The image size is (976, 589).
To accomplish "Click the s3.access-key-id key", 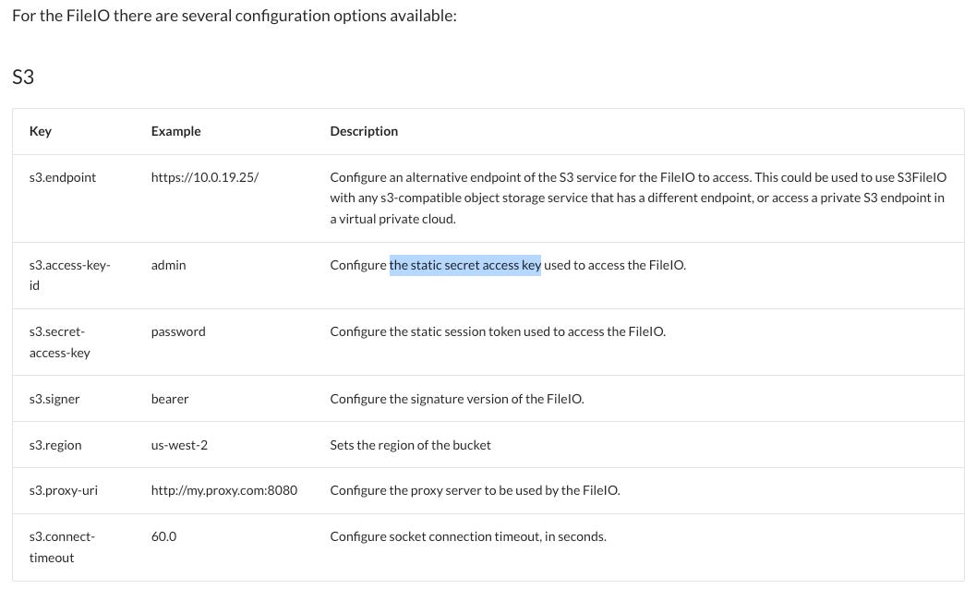I will [69, 275].
